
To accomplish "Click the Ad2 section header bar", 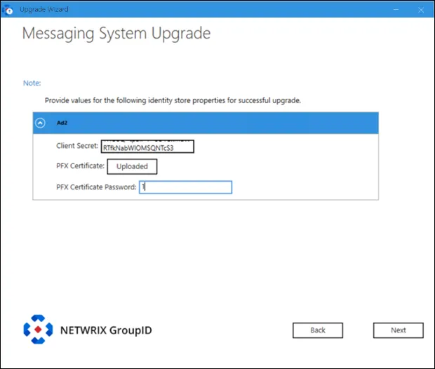I will pos(206,123).
